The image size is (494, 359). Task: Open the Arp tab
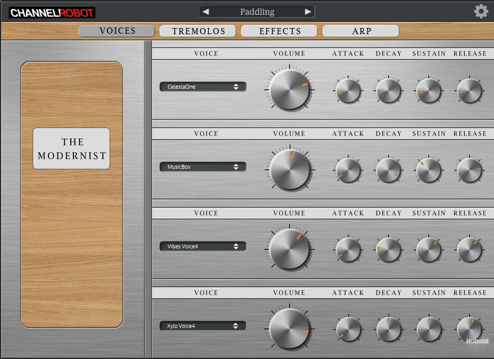[361, 31]
